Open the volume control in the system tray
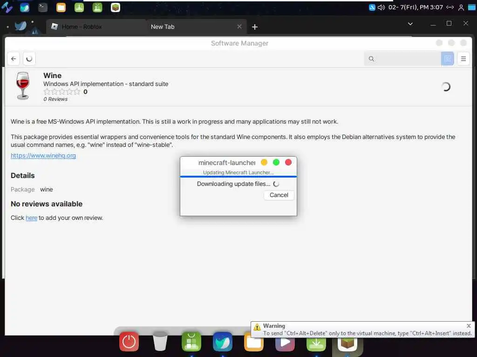Screen dimensions: 477x357 pyautogui.click(x=381, y=7)
